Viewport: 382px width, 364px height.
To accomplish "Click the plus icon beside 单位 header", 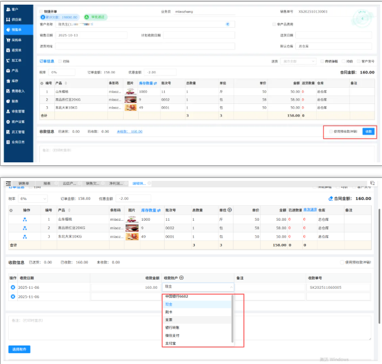I will pos(230,210).
